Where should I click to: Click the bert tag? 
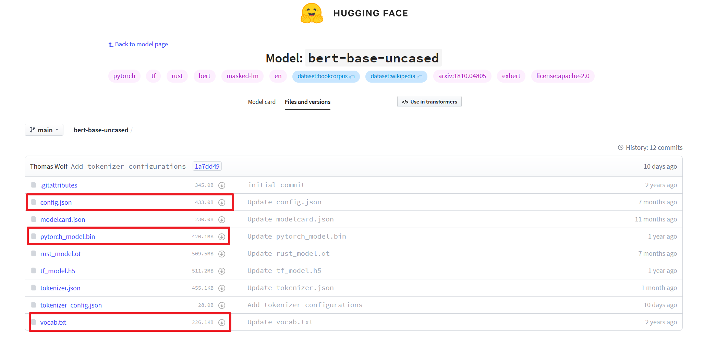205,76
